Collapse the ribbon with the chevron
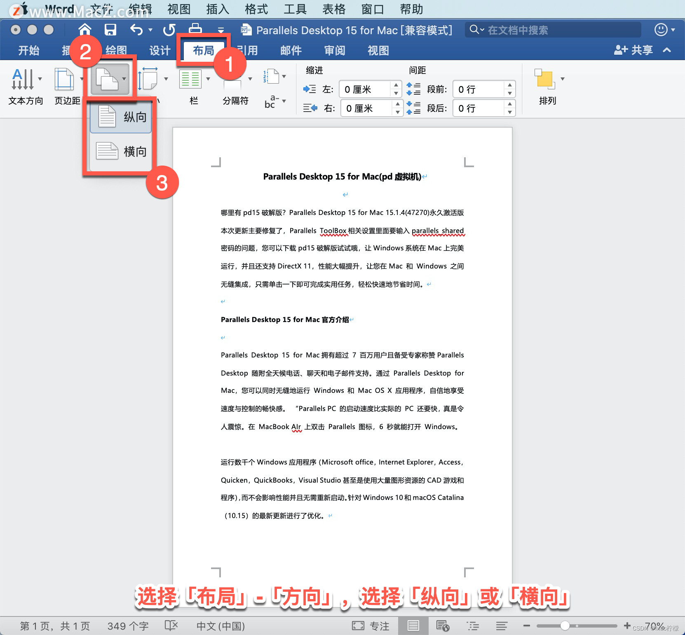The height and width of the screenshot is (635, 685). [667, 50]
